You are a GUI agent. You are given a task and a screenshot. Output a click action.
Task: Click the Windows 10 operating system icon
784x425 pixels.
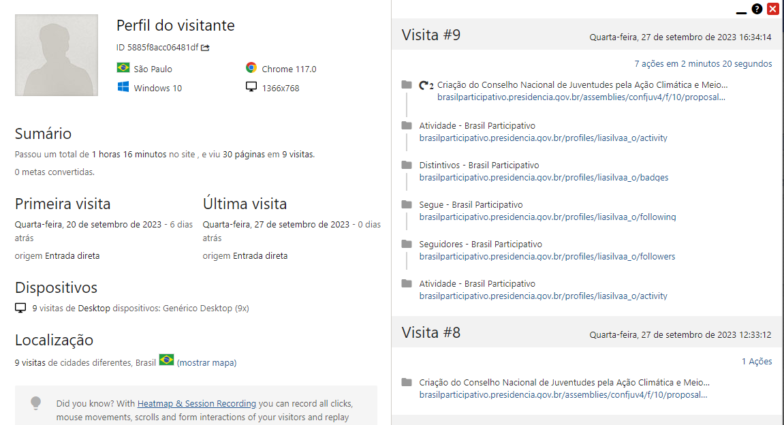[123, 87]
